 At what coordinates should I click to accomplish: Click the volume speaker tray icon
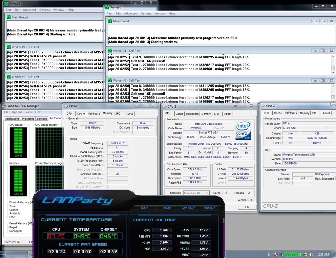pos(311,255)
